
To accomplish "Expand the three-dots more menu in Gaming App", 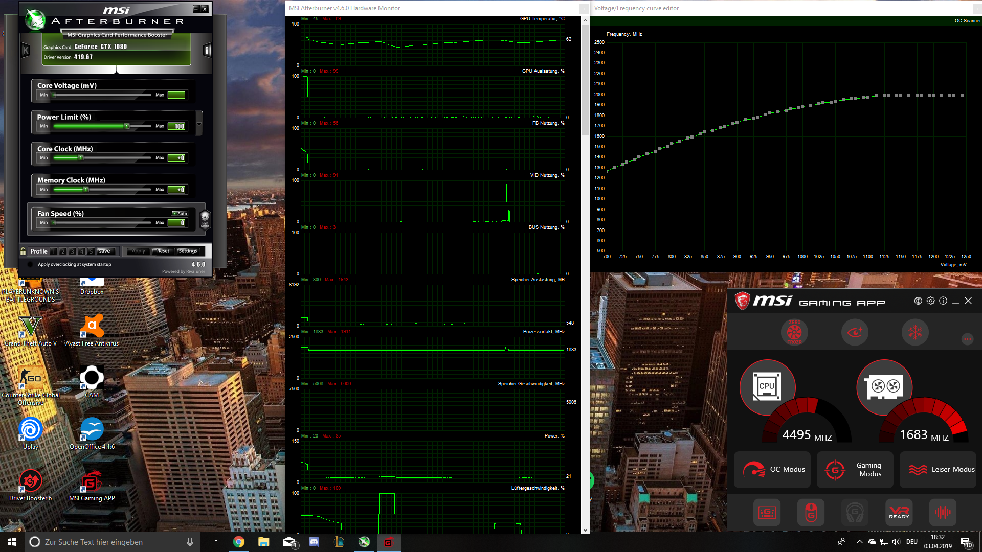I will [x=967, y=339].
